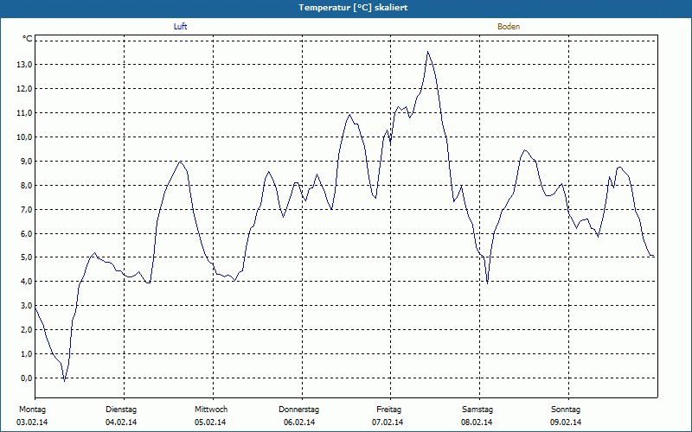Select the 1,0 y-axis value
Screen dimensions: 692x432
pos(26,354)
